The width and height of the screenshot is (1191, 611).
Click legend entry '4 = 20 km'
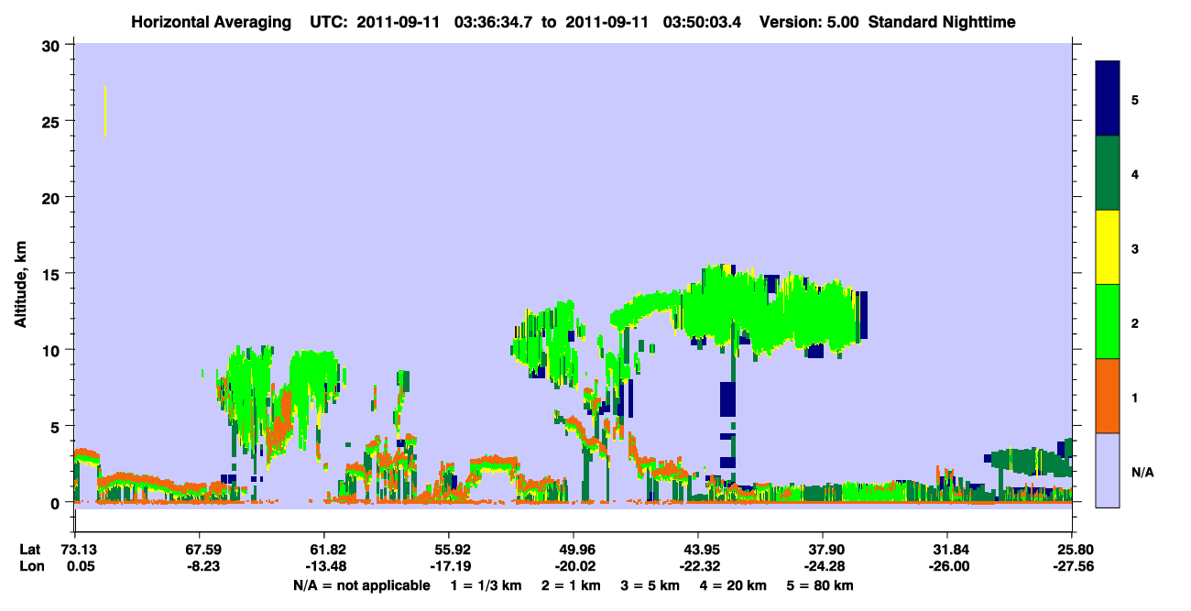point(732,585)
